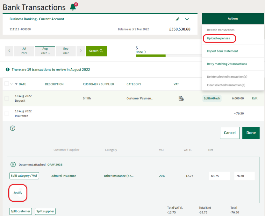Image resolution: width=265 pixels, height=216 pixels.
Task: Click the £350,530.68 balance figure
Action: point(180,29)
